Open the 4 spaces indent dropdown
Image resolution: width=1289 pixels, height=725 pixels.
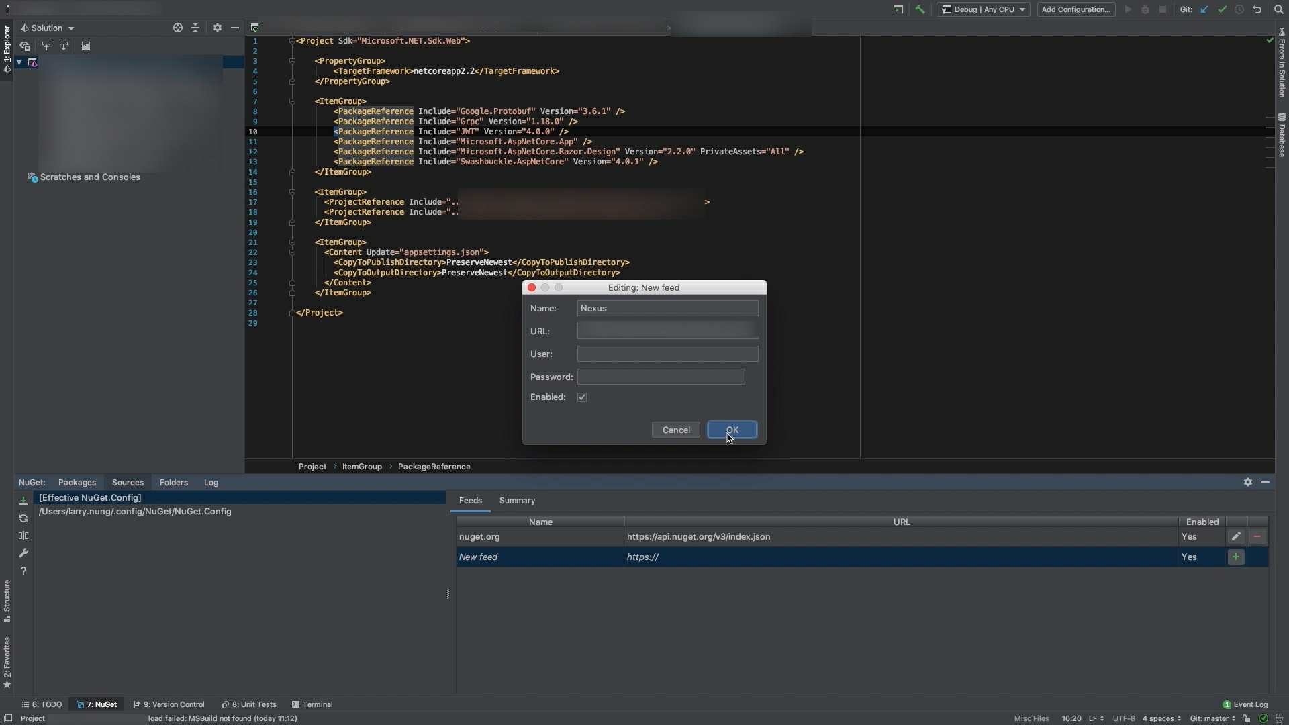pos(1161,718)
